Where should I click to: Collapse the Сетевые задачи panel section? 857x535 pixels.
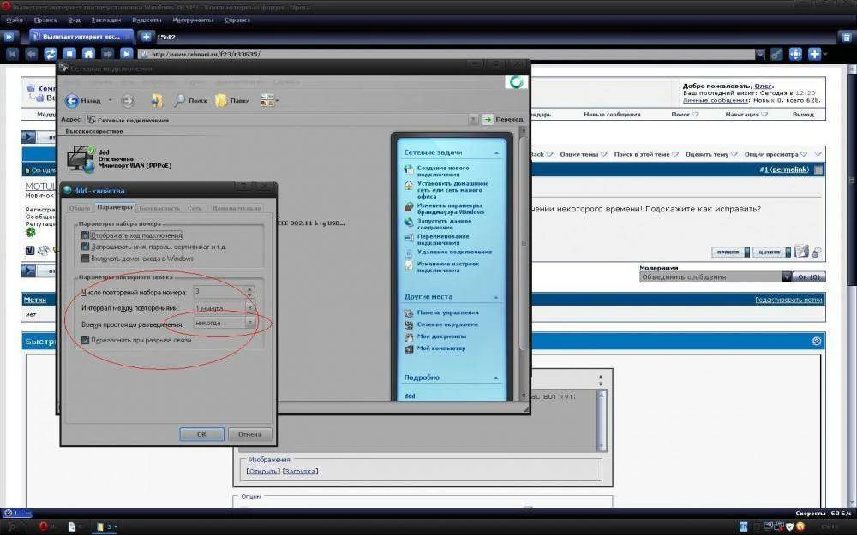pyautogui.click(x=496, y=153)
